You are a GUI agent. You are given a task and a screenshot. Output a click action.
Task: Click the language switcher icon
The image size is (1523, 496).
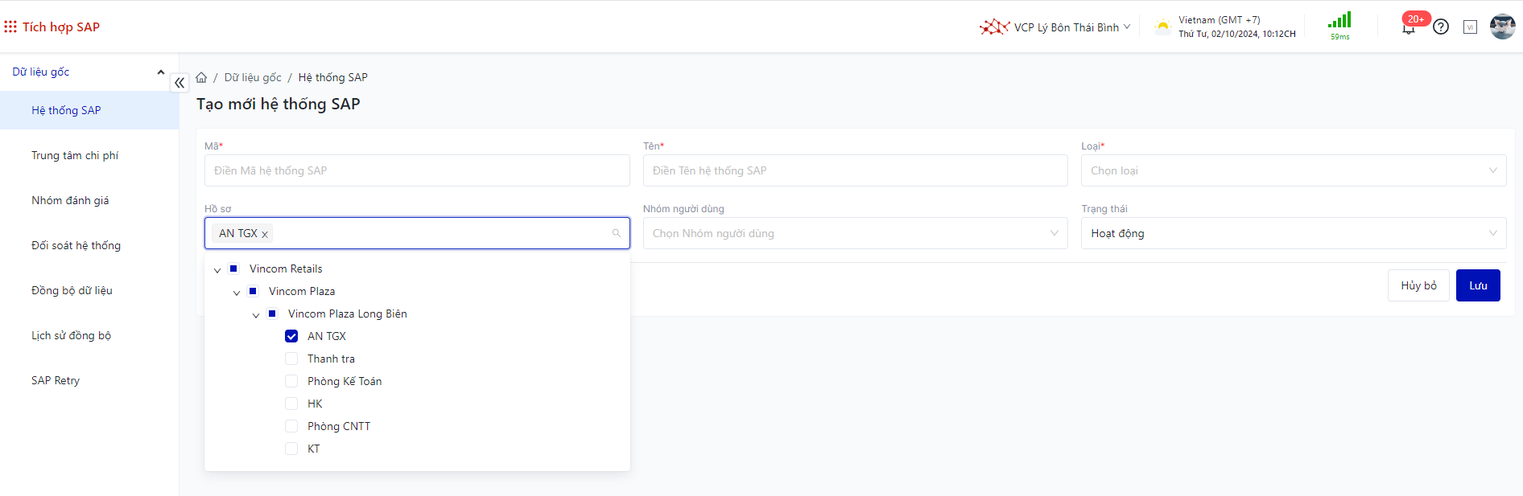(x=1470, y=27)
